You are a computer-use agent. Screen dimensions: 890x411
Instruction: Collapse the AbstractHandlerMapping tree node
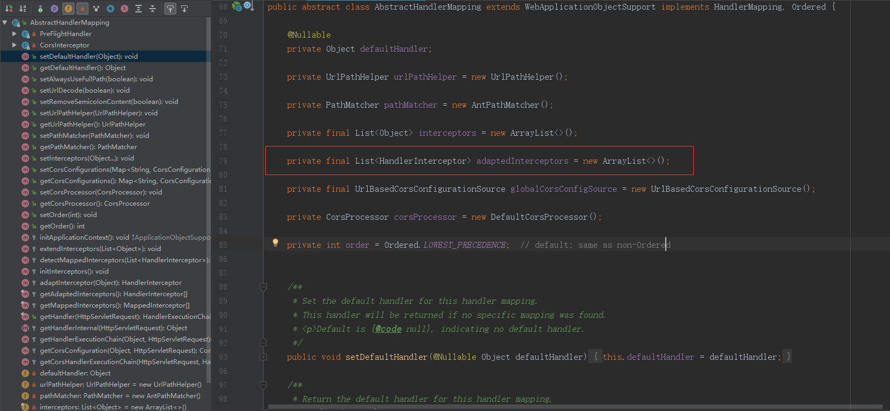5,23
